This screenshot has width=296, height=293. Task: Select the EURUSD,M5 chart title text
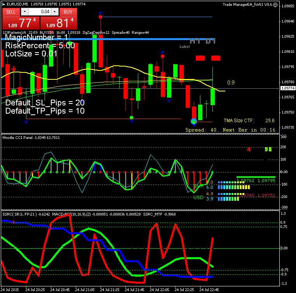point(17,4)
